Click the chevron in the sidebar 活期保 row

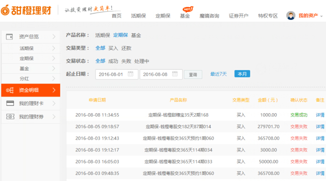[54, 48]
